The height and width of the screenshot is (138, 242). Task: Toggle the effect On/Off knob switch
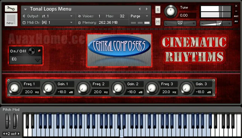click(32, 51)
